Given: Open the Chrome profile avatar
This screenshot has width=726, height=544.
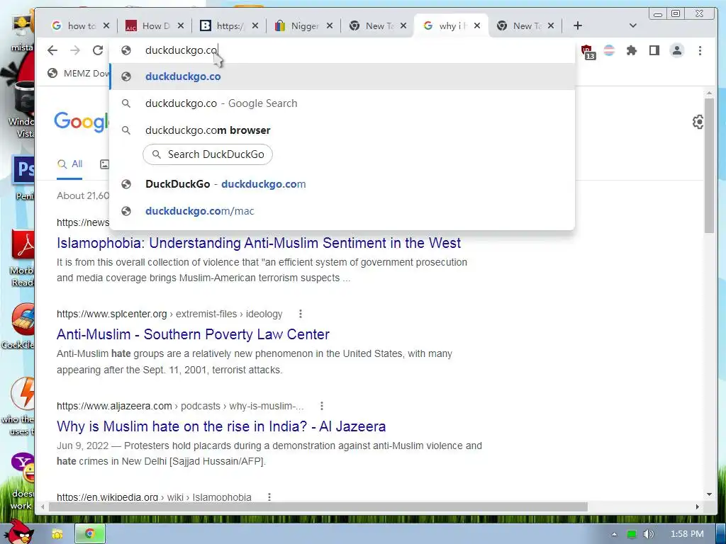Looking at the screenshot, I should click(x=677, y=50).
